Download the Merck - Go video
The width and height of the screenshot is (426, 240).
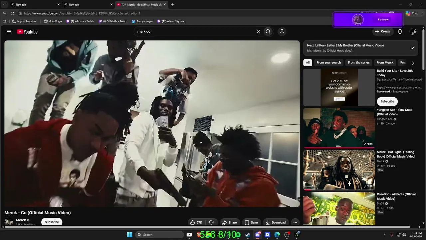[276, 222]
